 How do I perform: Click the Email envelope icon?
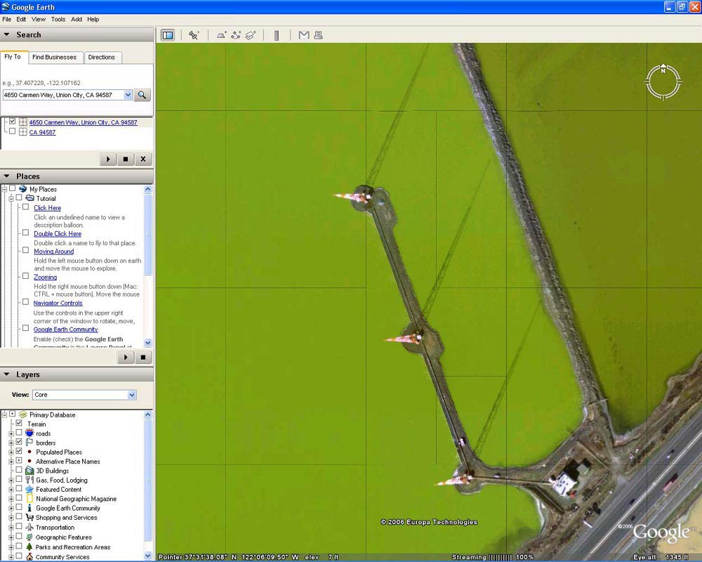click(303, 35)
